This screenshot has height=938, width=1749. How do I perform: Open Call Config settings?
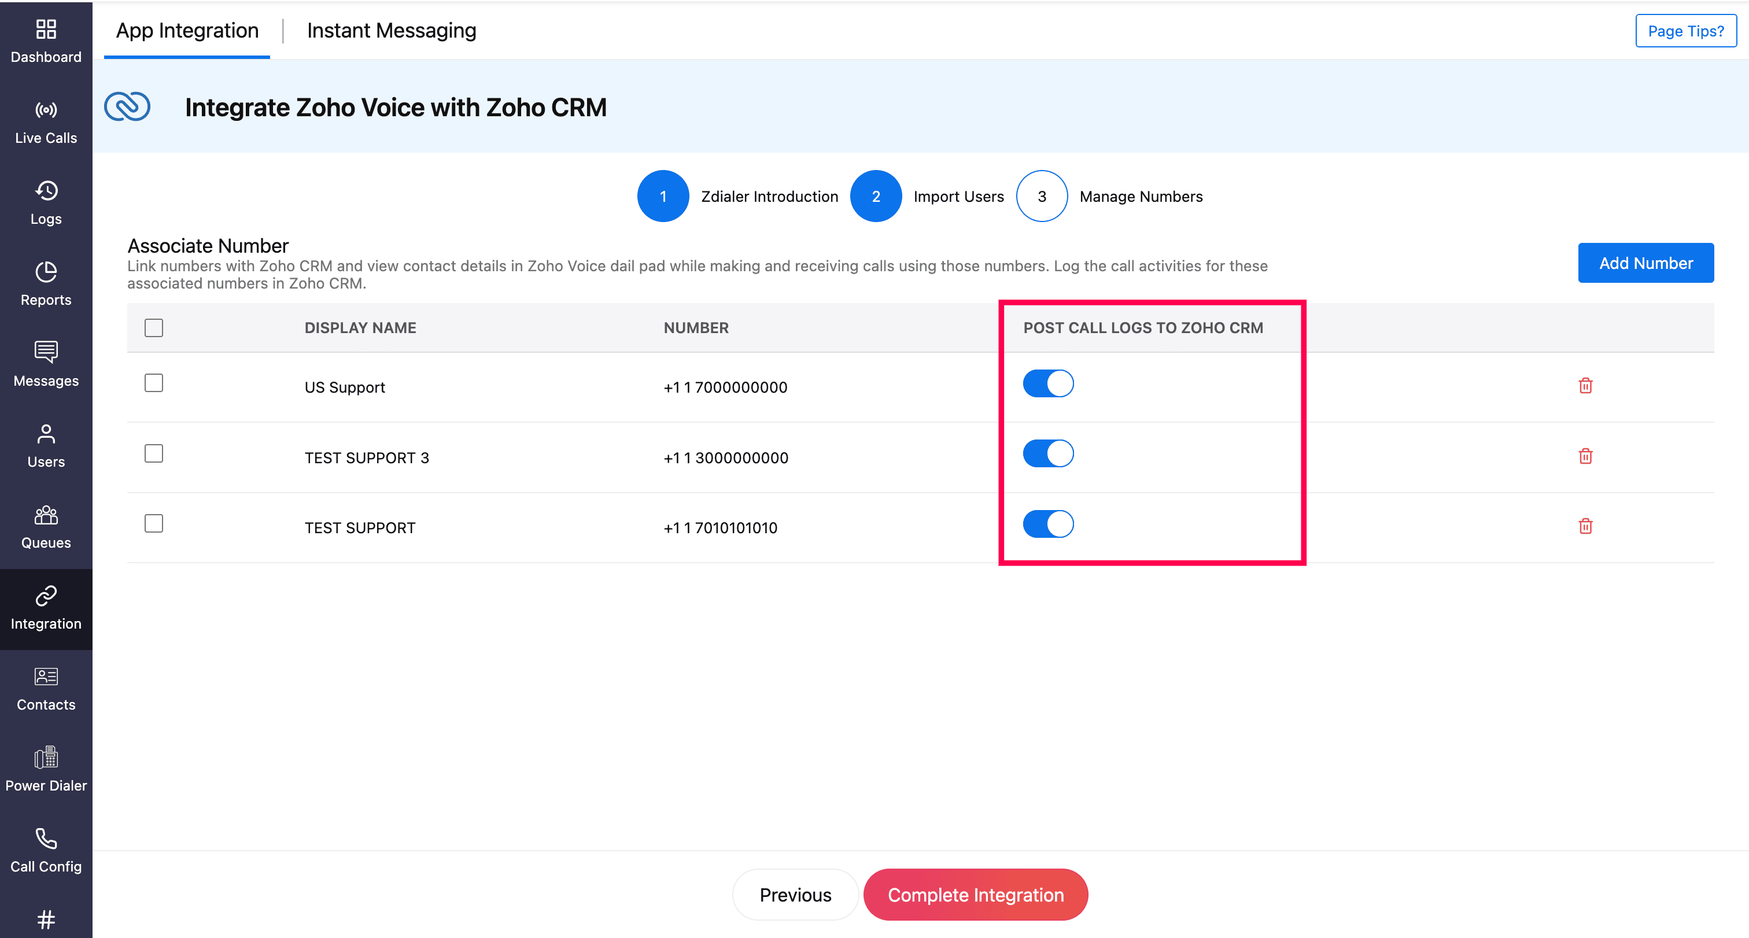(x=46, y=850)
